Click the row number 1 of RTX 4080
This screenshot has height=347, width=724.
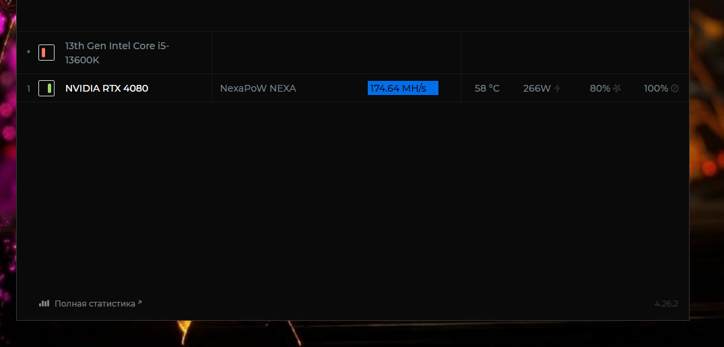point(29,88)
